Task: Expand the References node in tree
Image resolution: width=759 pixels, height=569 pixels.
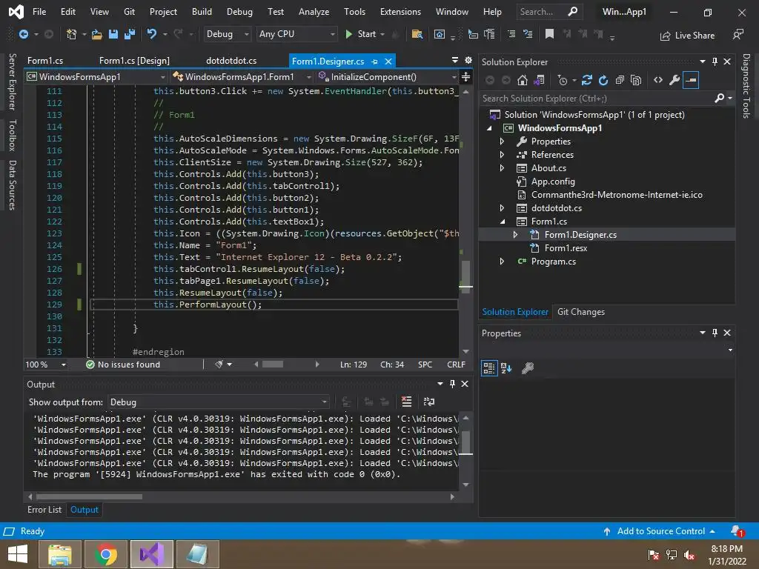Action: tap(502, 155)
